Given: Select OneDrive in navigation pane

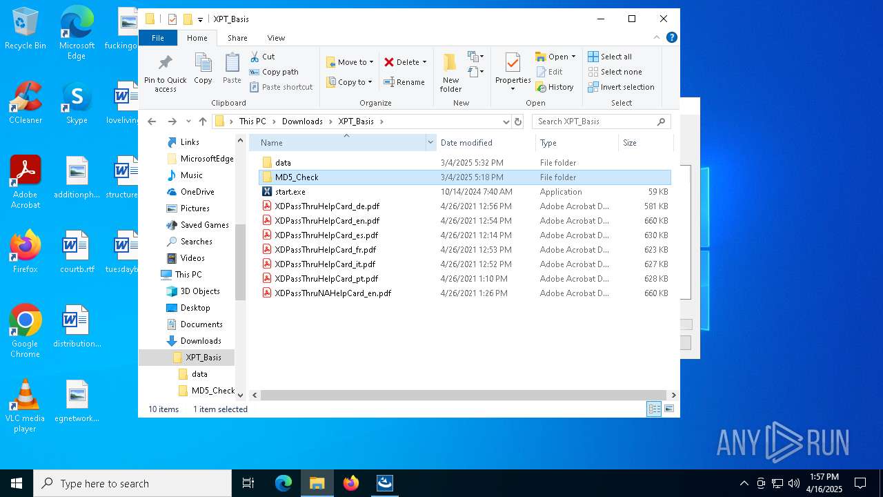Looking at the screenshot, I should pos(197,192).
